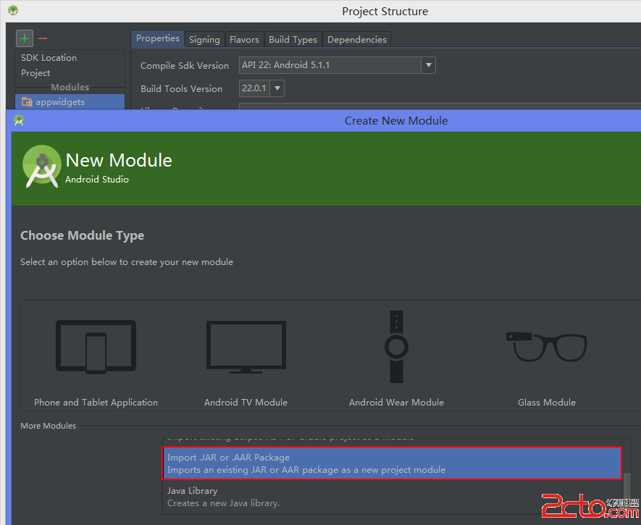The width and height of the screenshot is (641, 525).
Task: Select the Java Library module option
Action: 392,497
